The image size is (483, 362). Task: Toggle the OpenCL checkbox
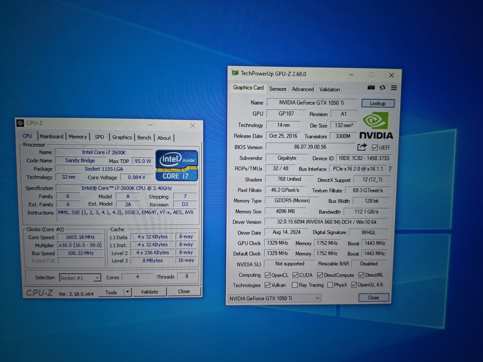pyautogui.click(x=267, y=275)
